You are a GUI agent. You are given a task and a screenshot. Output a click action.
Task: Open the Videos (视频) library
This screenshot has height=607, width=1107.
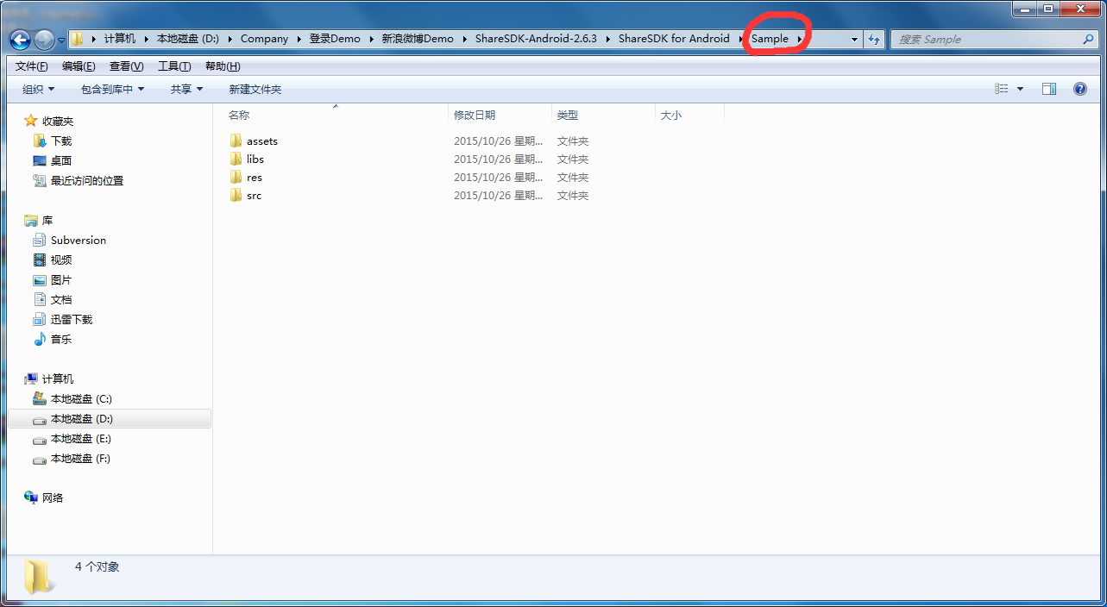[x=53, y=260]
